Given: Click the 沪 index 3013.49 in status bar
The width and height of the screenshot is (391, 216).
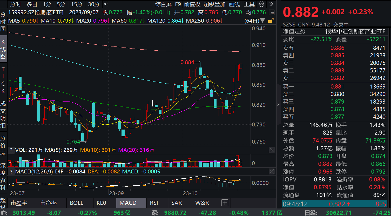Looking at the screenshot, I should pyautogui.click(x=24, y=213).
